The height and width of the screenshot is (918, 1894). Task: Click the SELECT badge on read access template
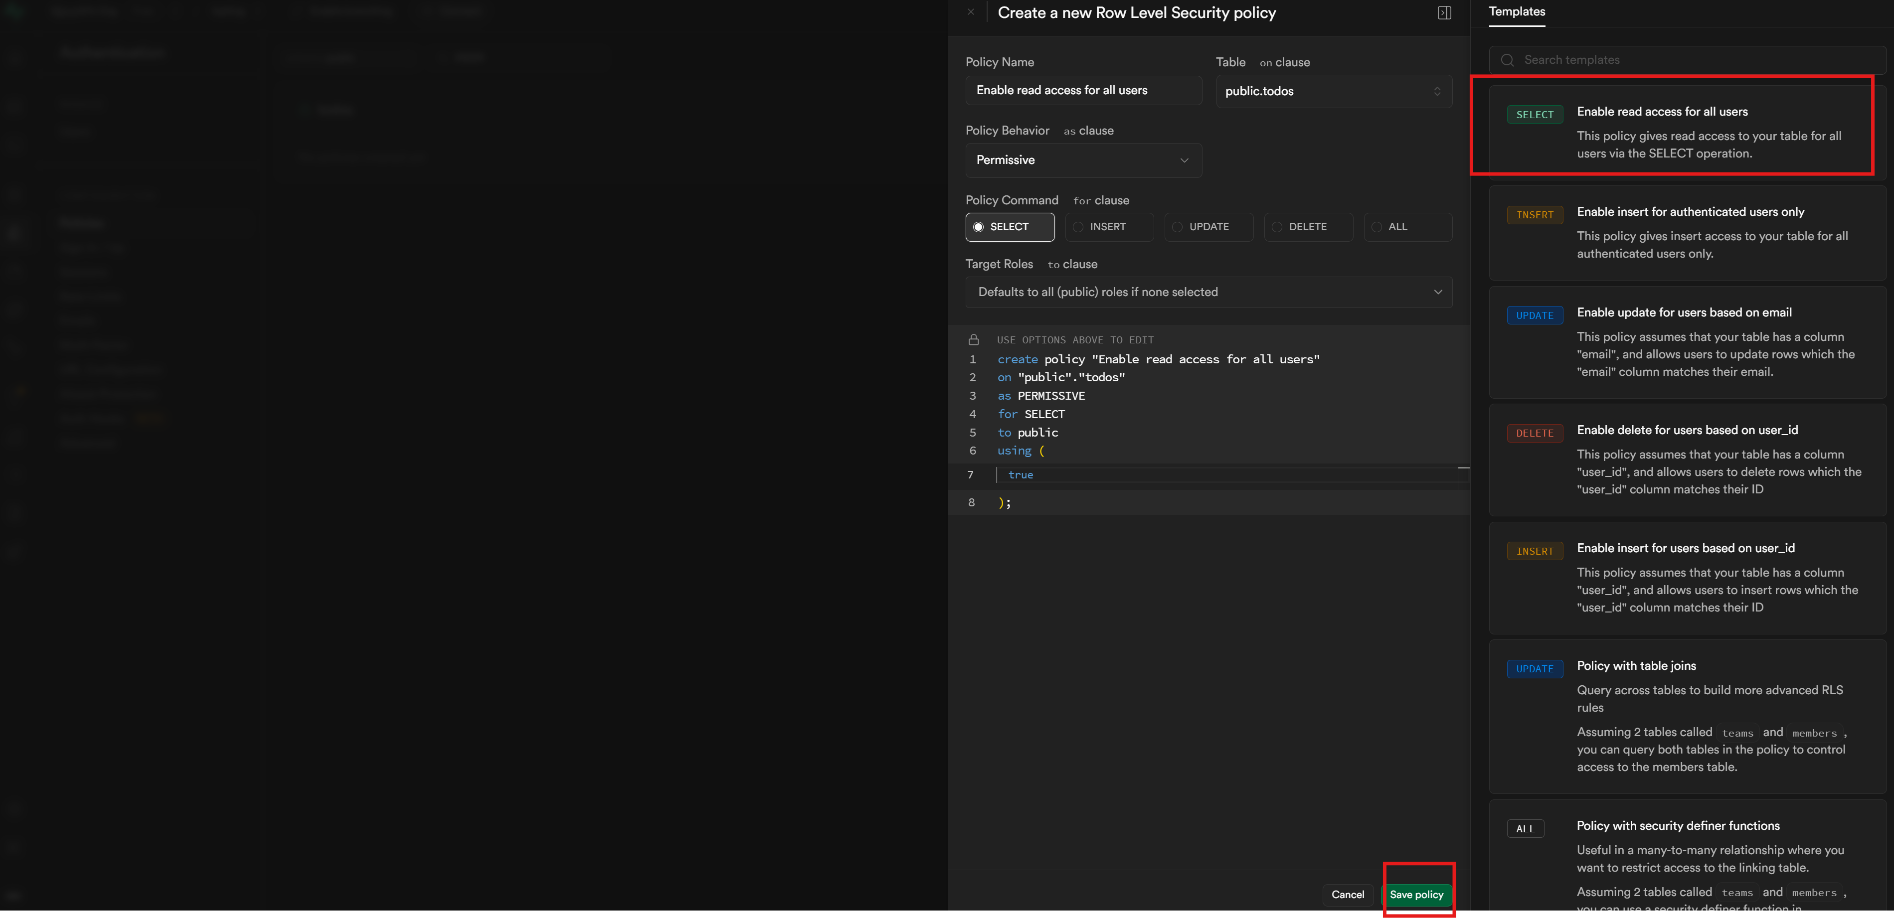click(x=1535, y=115)
